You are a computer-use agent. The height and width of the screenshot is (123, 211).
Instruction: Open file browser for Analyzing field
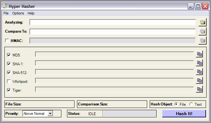[202, 22]
